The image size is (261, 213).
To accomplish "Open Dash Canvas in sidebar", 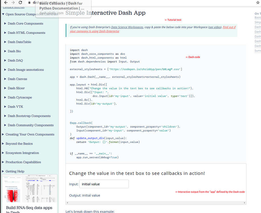I will (x=17, y=79).
